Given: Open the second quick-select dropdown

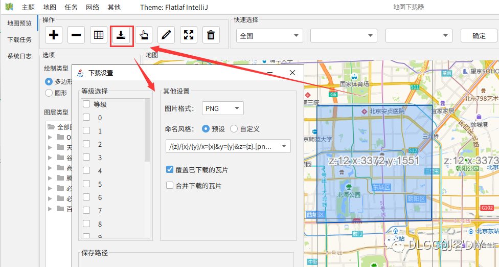Looking at the screenshot, I should pos(344,36).
